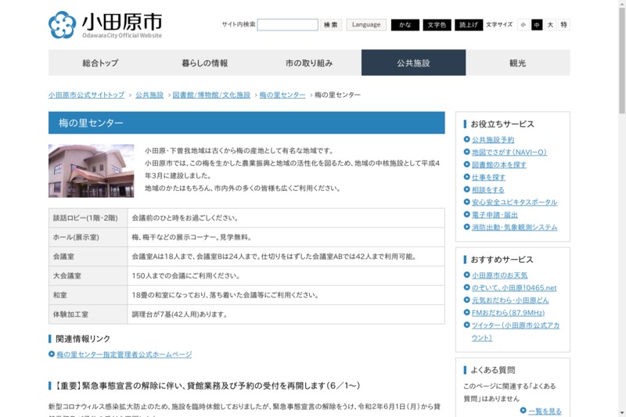Set font size to 小
This screenshot has height=417, width=626.
point(523,25)
